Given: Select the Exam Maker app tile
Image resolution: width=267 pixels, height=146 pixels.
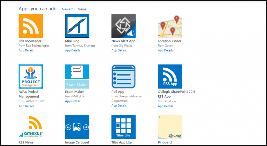Looking at the screenshot, I should (x=77, y=76).
